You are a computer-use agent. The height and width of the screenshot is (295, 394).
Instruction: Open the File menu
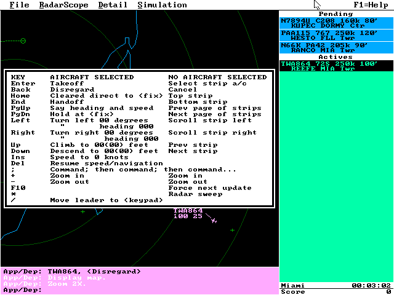(19, 5)
